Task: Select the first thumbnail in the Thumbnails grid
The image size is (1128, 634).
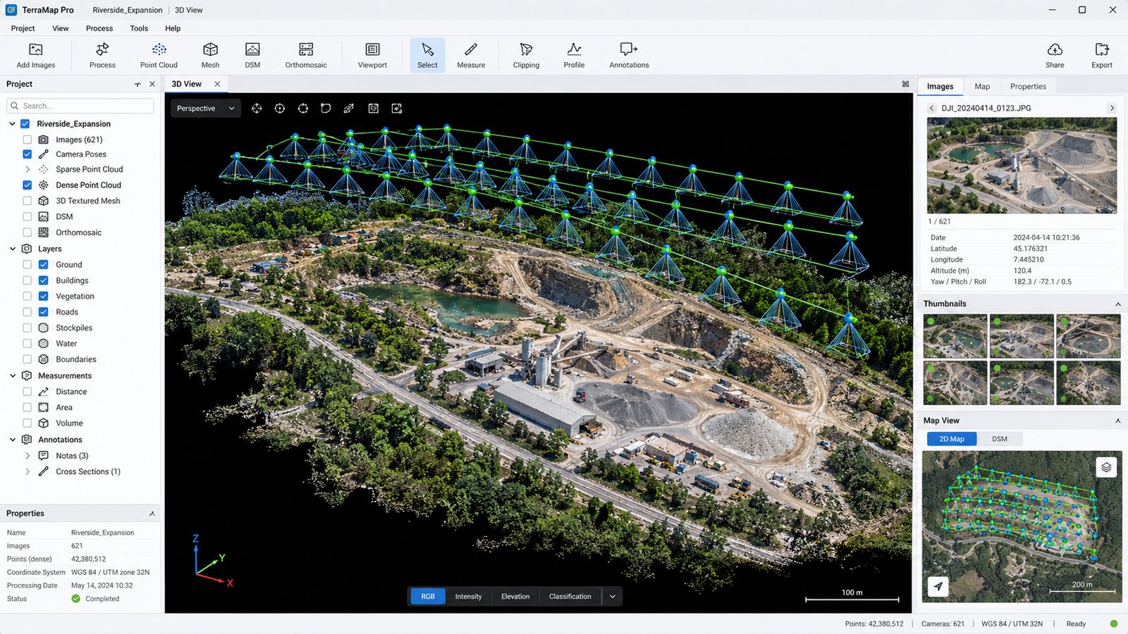Action: tap(955, 336)
